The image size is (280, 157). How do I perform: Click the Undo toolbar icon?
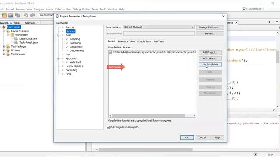[26, 15]
